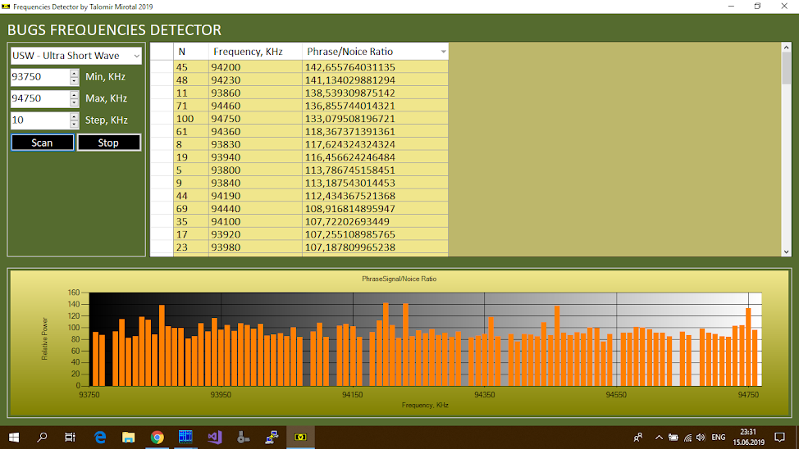The height and width of the screenshot is (449, 799).
Task: Click the Step, KHz input field showing 10
Action: pos(39,120)
